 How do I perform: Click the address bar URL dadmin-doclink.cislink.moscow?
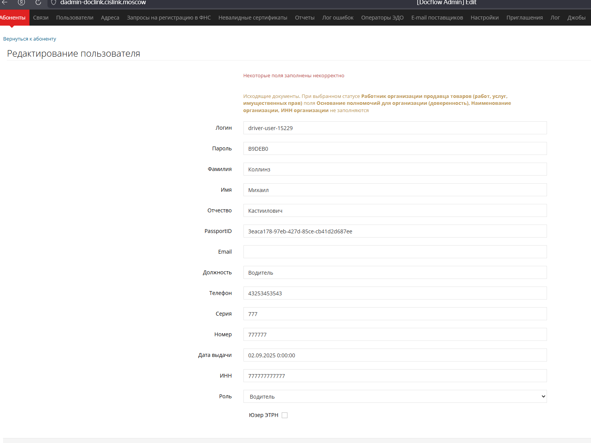tap(103, 2)
